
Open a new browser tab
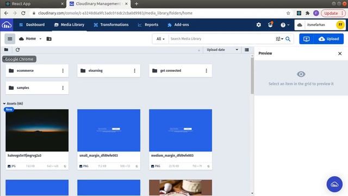(x=136, y=4)
